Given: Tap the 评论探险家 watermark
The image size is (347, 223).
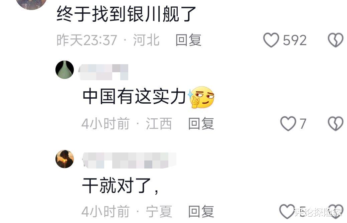Looking at the screenshot, I should 318,212.
